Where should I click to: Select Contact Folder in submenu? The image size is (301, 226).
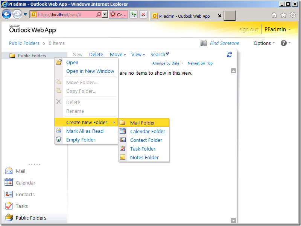[144, 140]
